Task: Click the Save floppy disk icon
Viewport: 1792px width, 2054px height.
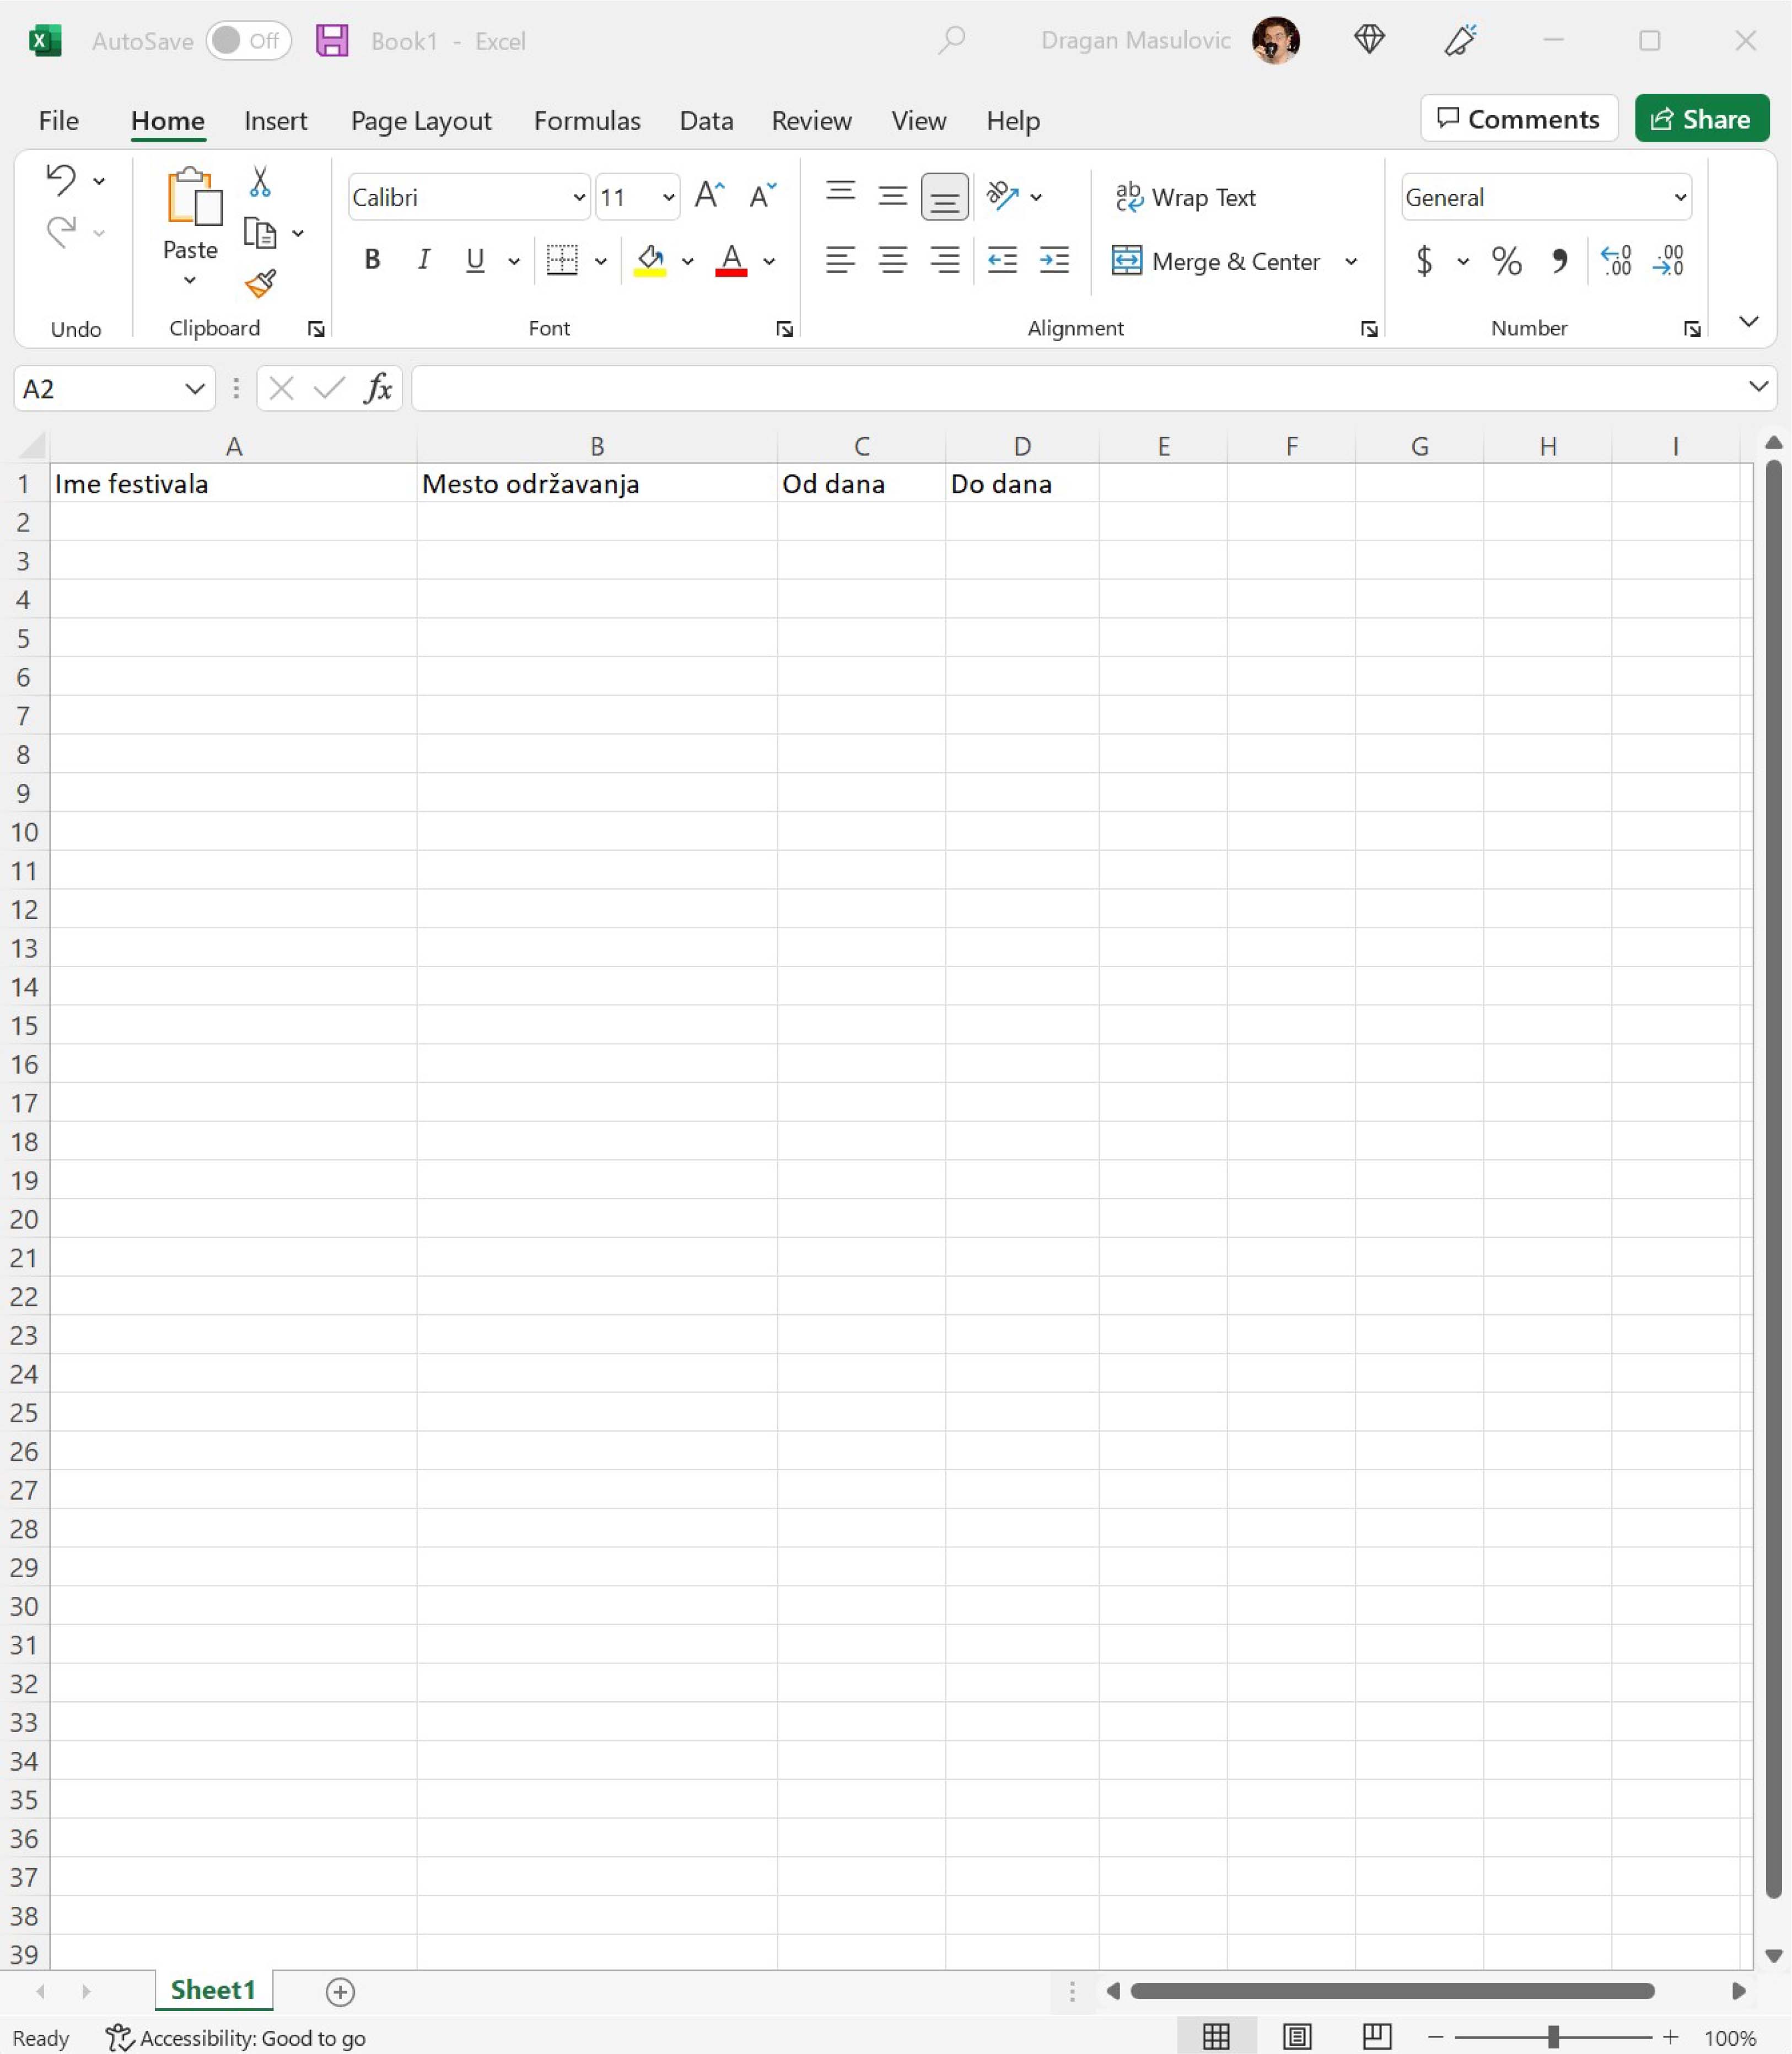Action: [x=332, y=41]
